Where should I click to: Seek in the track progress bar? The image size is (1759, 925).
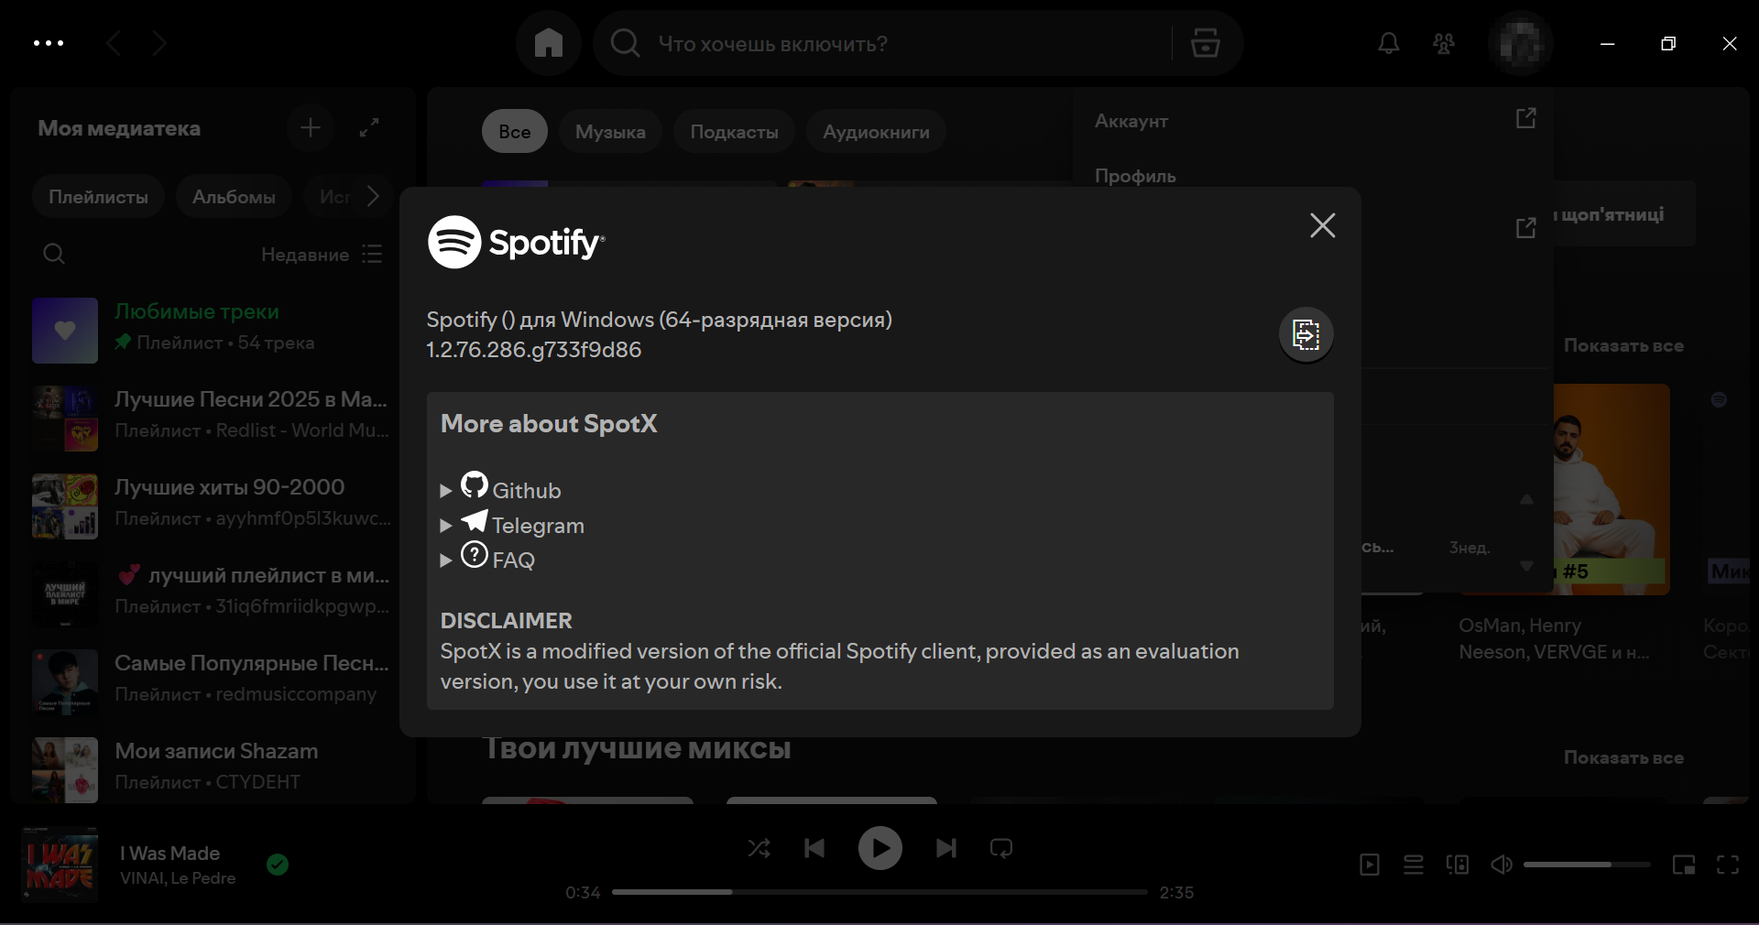click(x=879, y=892)
